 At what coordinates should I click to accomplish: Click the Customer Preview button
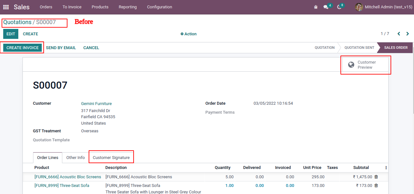[365, 65]
